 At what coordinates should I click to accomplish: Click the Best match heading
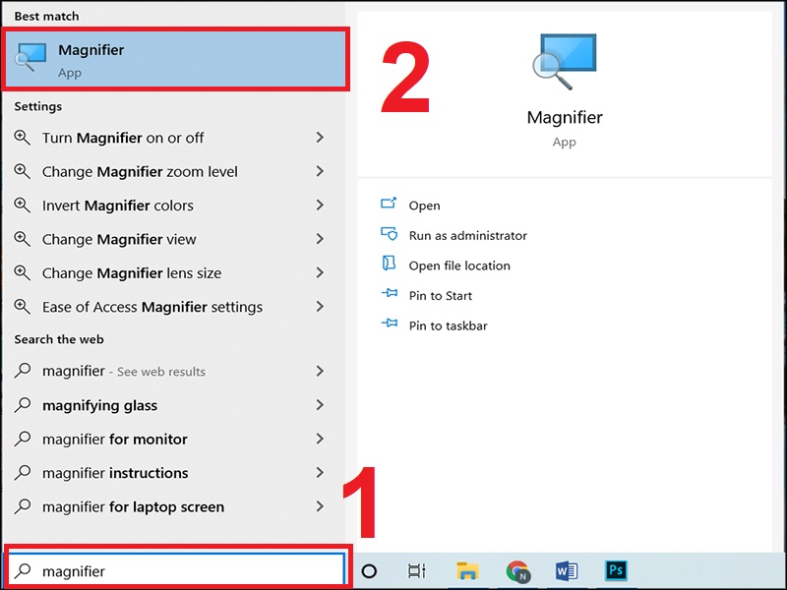tap(46, 17)
